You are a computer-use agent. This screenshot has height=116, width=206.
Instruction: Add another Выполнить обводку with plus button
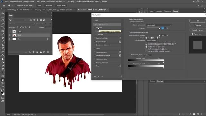click(120, 38)
